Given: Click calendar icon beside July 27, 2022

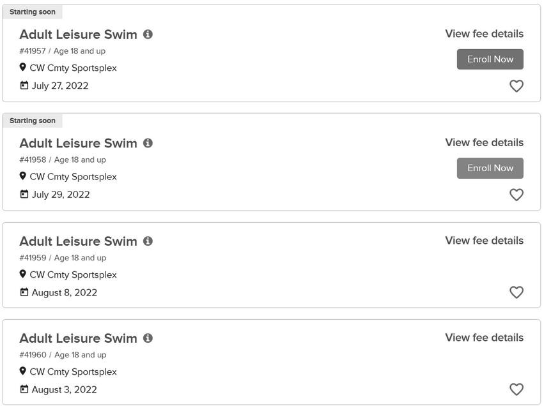Looking at the screenshot, I should point(24,86).
